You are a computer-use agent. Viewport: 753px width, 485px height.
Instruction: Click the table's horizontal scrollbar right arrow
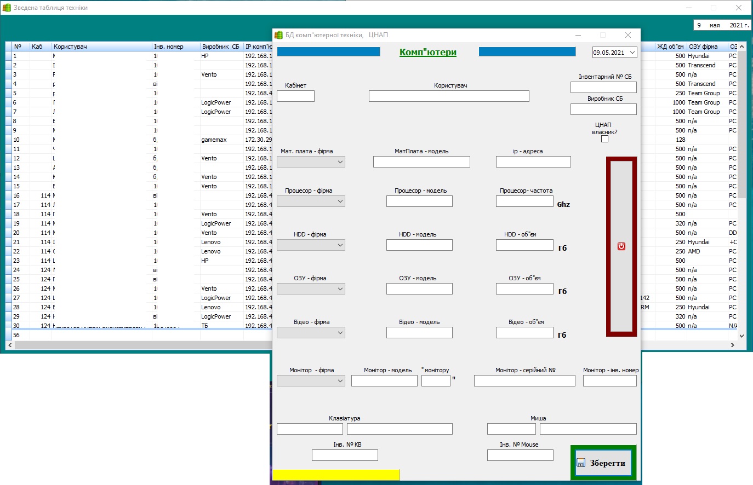733,345
